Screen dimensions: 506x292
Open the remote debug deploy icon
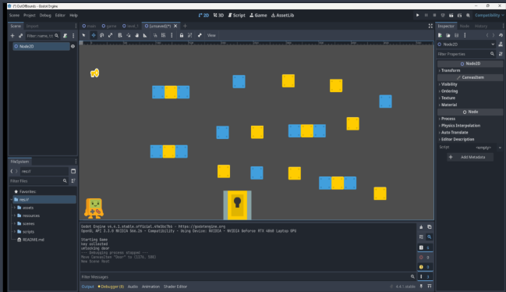tap(443, 15)
